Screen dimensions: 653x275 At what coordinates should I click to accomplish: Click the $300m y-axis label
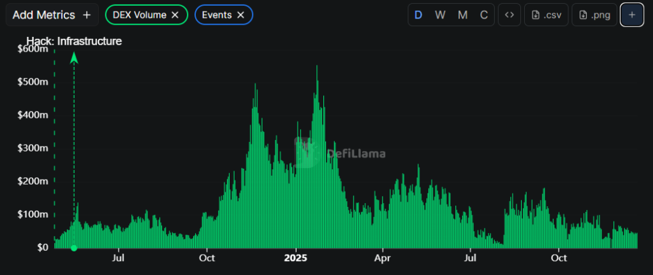click(x=33, y=148)
